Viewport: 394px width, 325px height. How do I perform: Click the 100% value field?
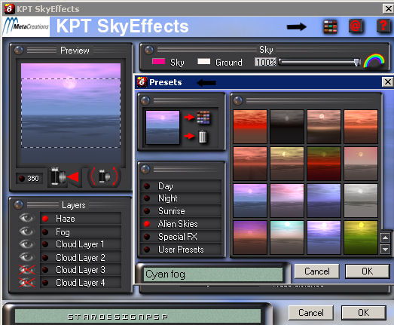click(x=265, y=62)
